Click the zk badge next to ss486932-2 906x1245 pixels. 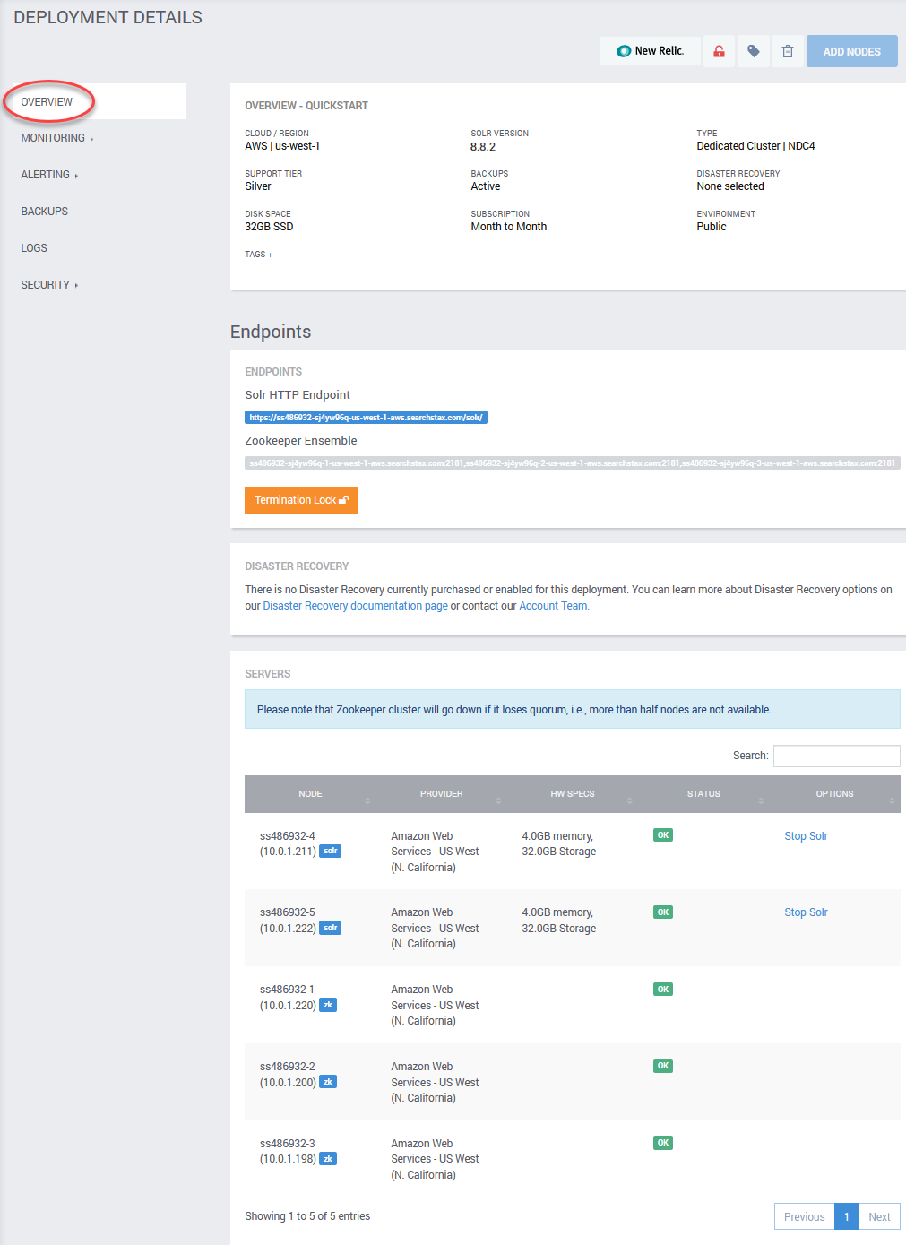pos(327,1082)
